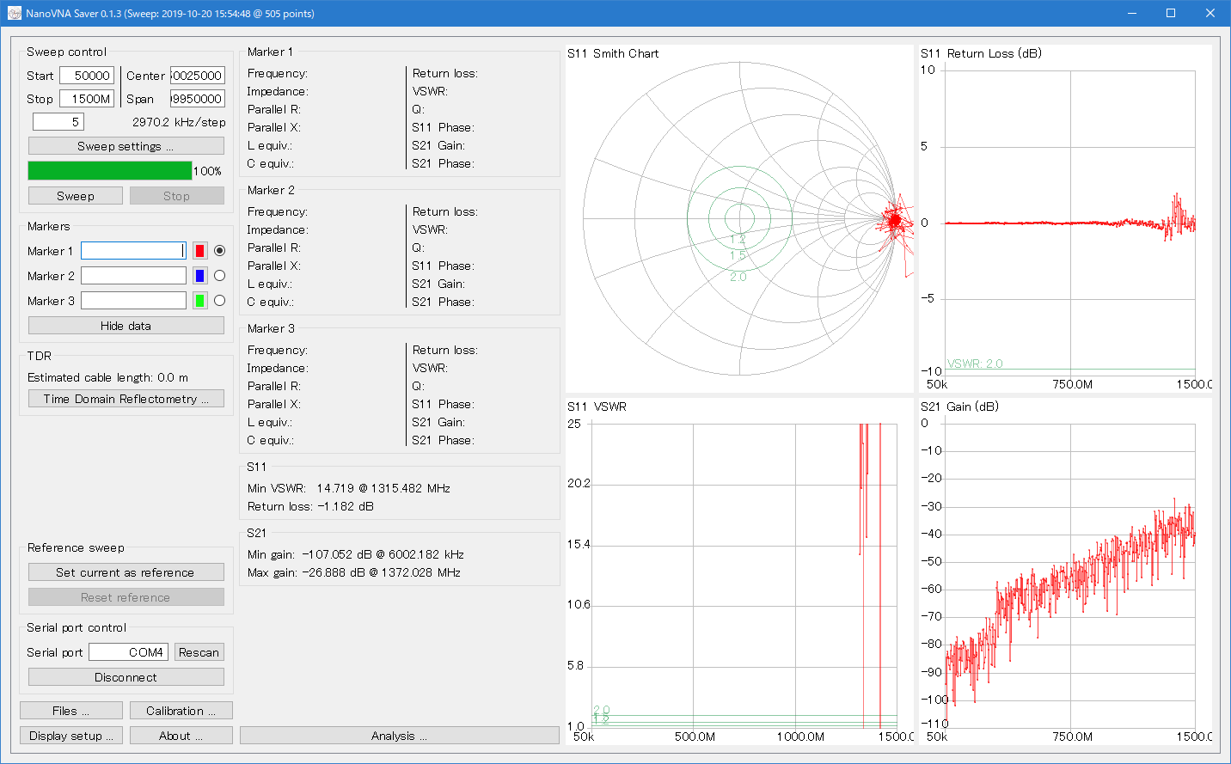Screen dimensions: 1231x764
Task: Click the S11 Return Loss chart
Action: 1066,218
